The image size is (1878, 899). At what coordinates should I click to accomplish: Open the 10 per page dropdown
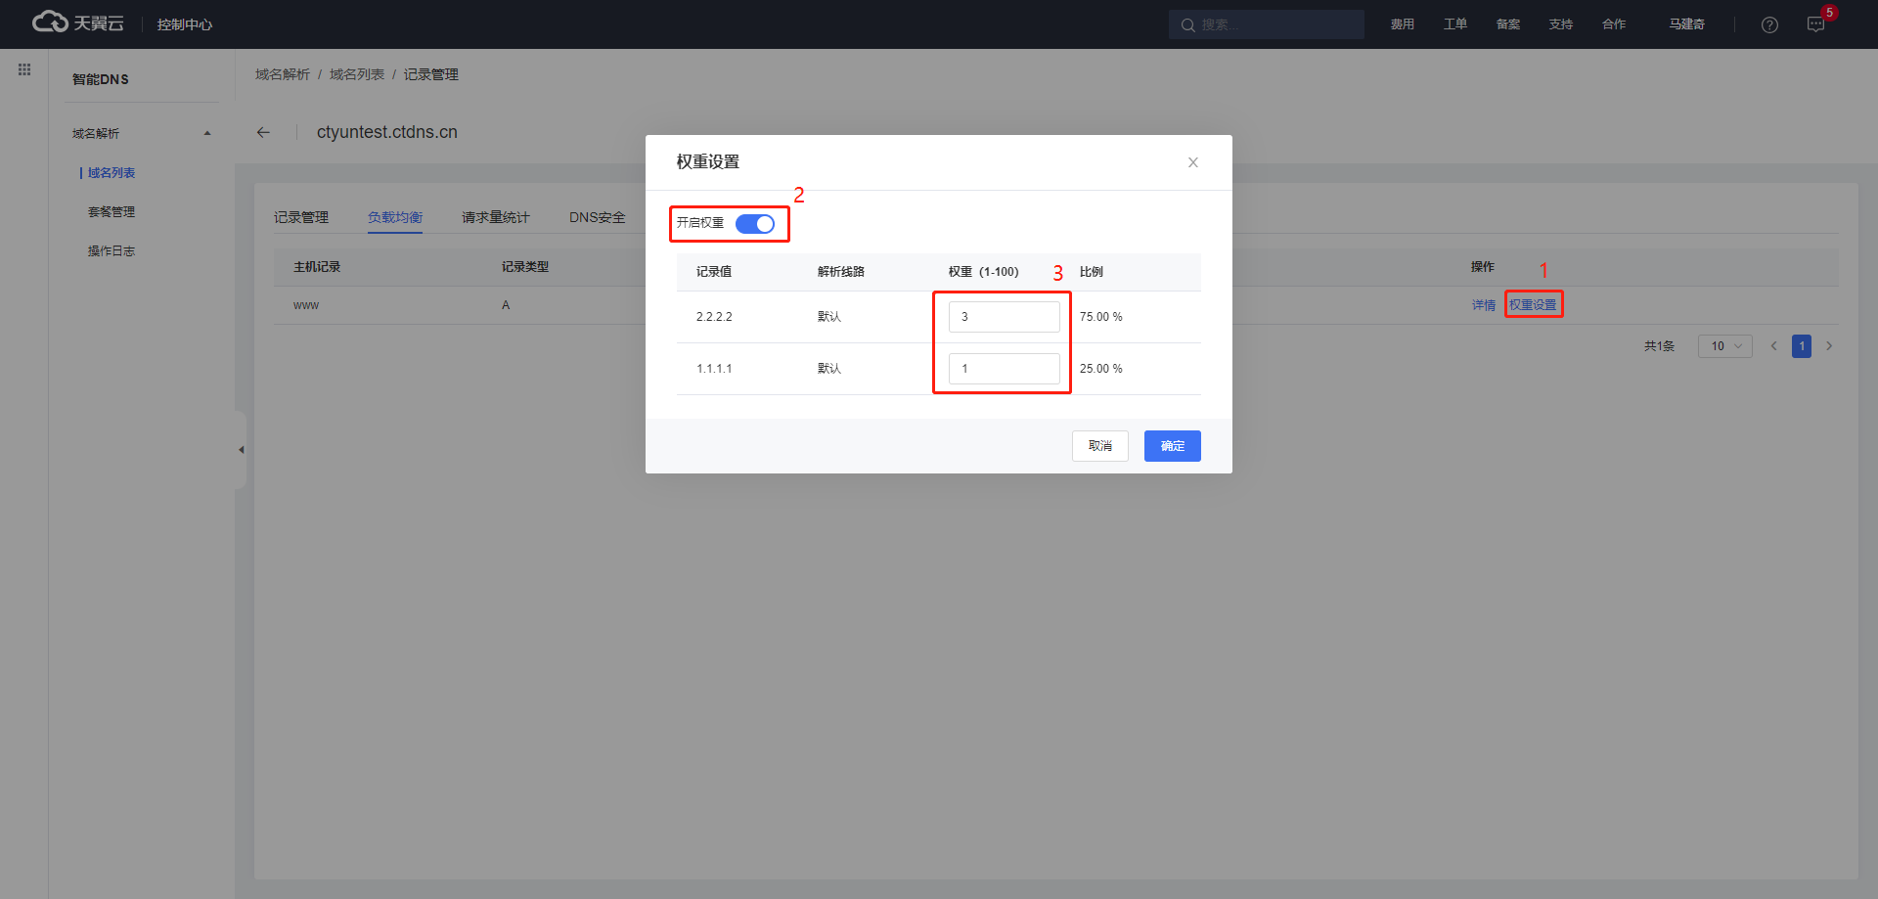pyautogui.click(x=1725, y=346)
